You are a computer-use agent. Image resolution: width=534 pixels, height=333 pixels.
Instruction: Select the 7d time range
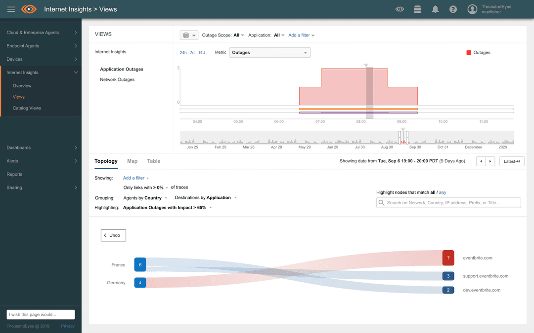(192, 53)
